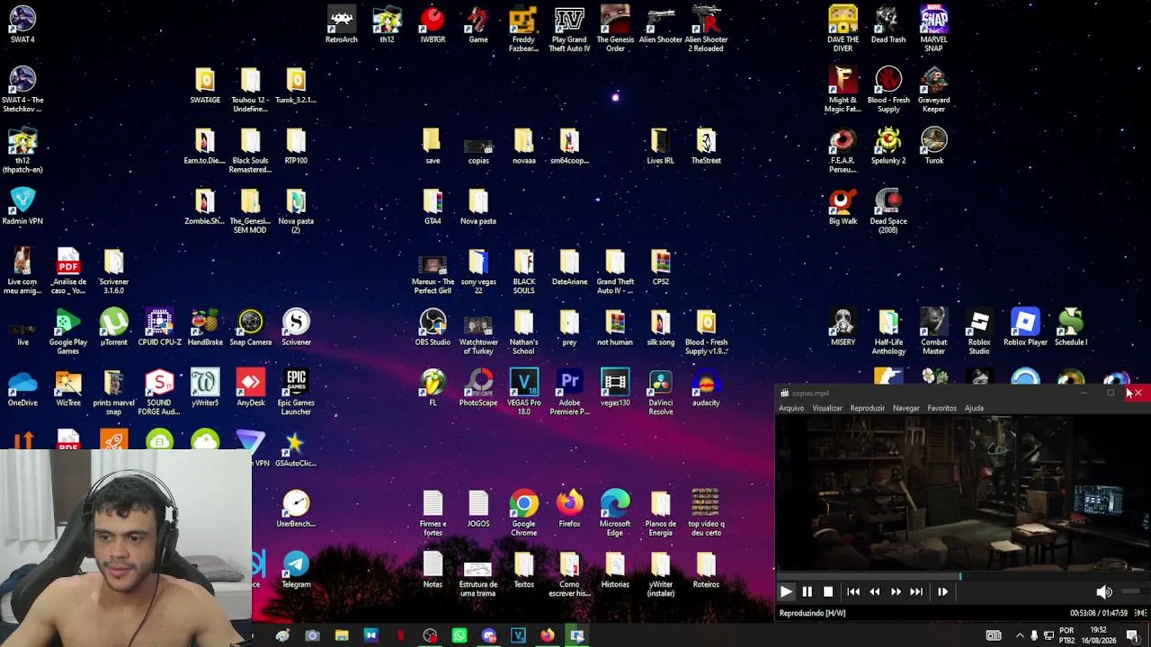Select the CPUID CPU-Z desktop icon

click(159, 328)
